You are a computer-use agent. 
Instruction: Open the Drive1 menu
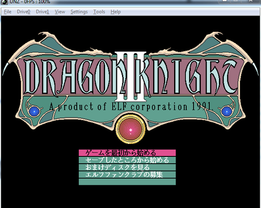pyautogui.click(x=43, y=12)
